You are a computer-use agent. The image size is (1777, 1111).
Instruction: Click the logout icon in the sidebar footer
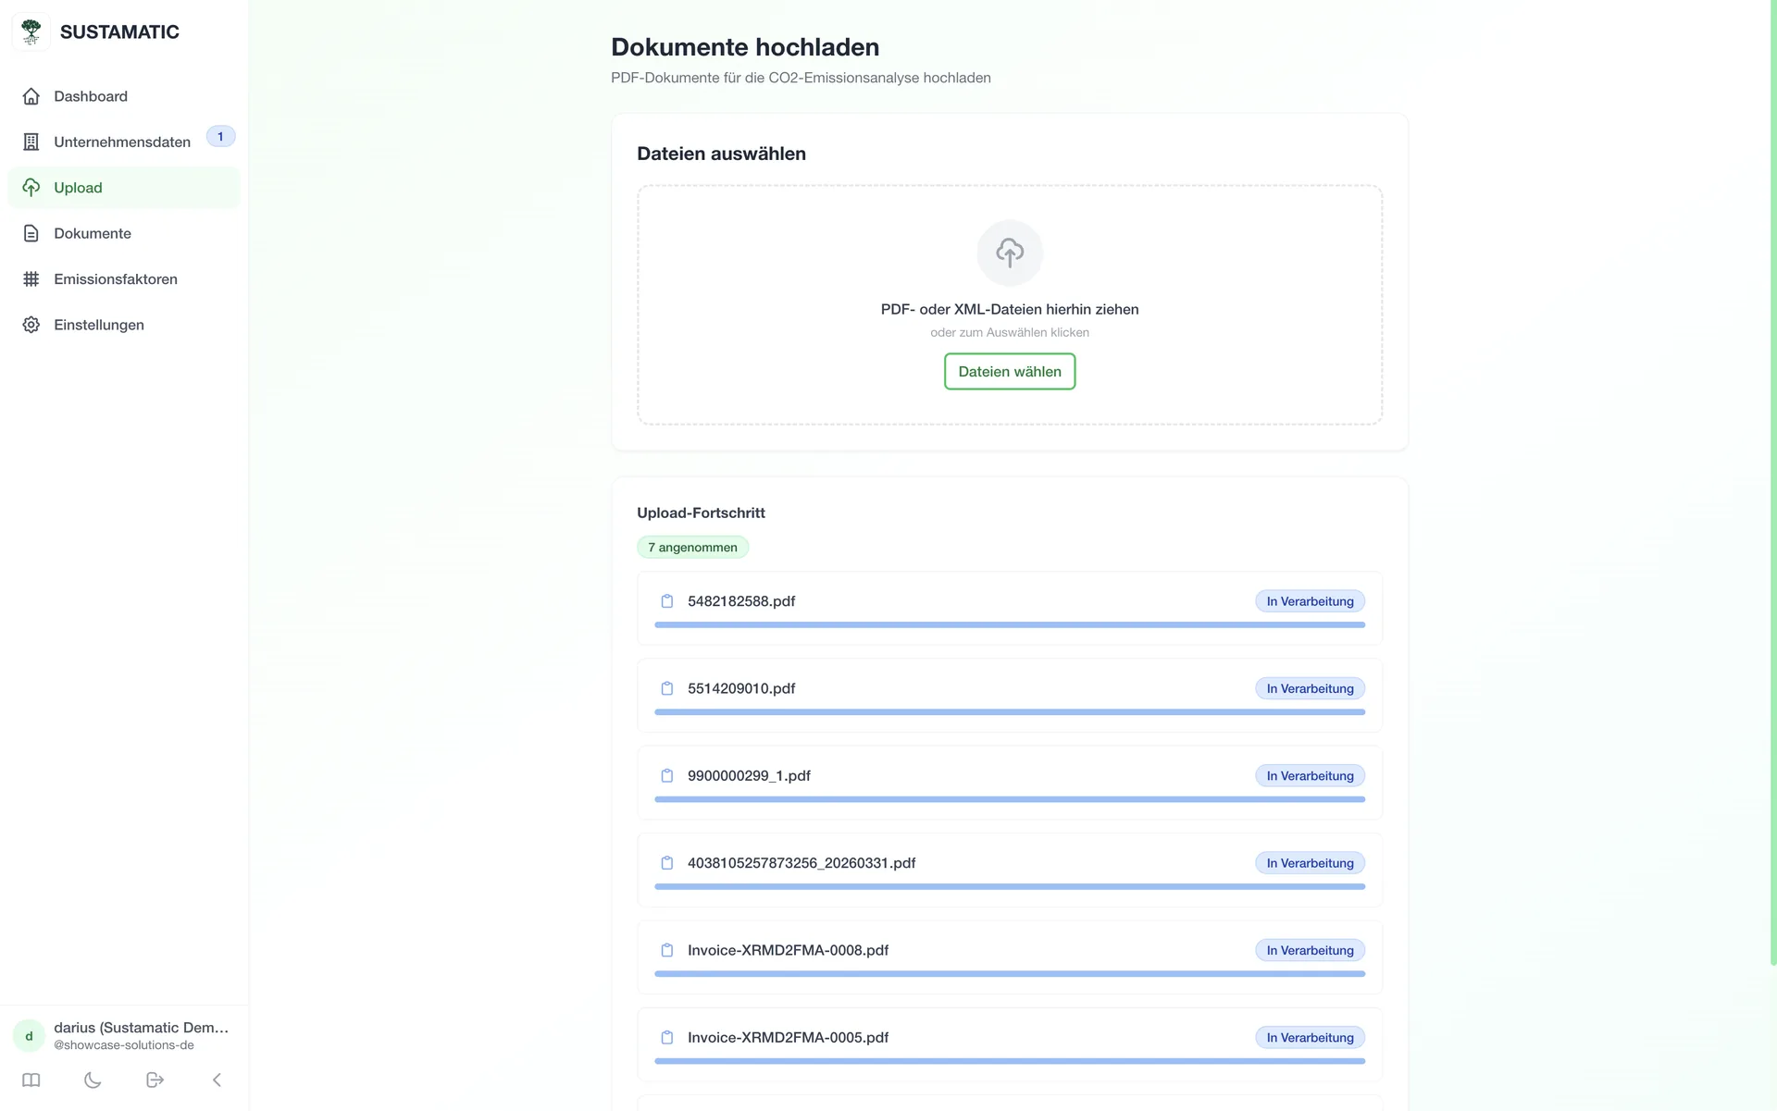(x=155, y=1080)
